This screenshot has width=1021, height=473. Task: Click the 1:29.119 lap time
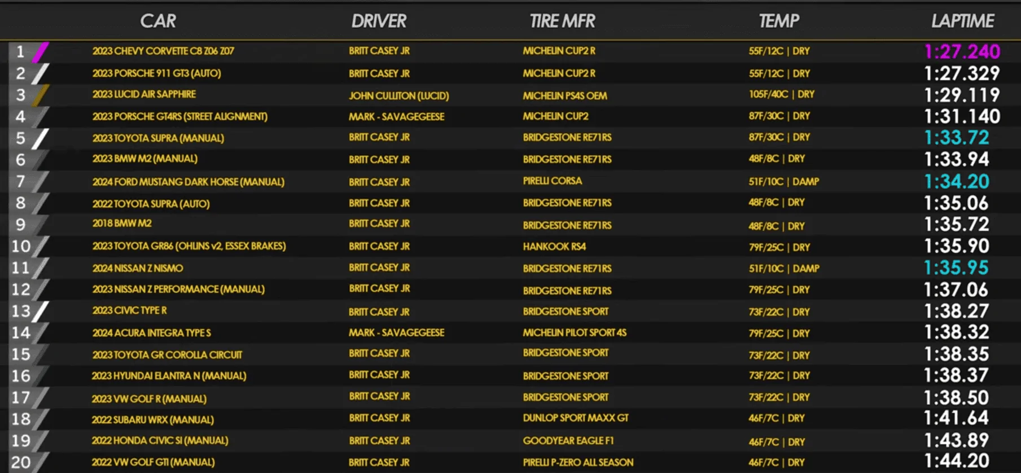(962, 95)
